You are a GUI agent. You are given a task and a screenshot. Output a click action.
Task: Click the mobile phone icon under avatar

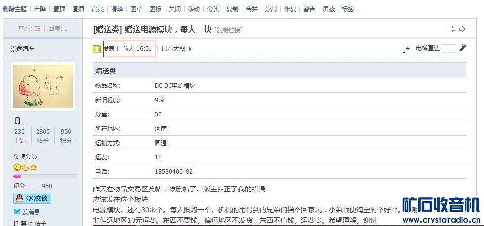pos(17,121)
